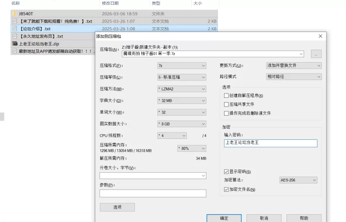346x222 pixels.
Task: Uncheck the 加密文件名 checkbox
Action: (226, 189)
